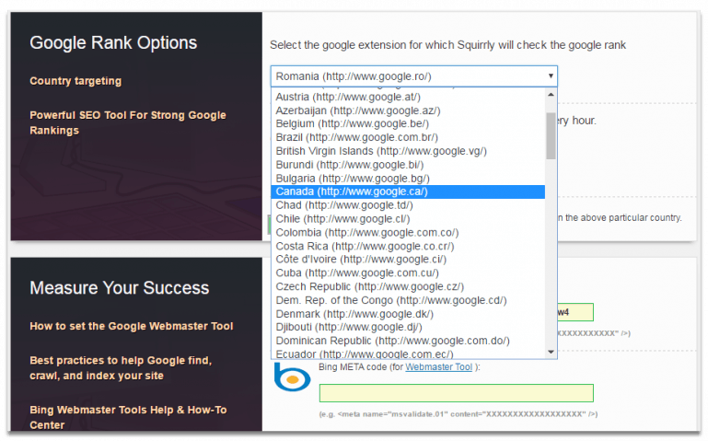Click the Bing logo icon
The image size is (708, 441).
(292, 377)
